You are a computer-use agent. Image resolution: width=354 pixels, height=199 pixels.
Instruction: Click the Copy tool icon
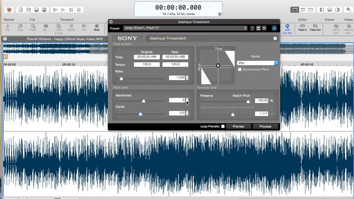(20, 27)
